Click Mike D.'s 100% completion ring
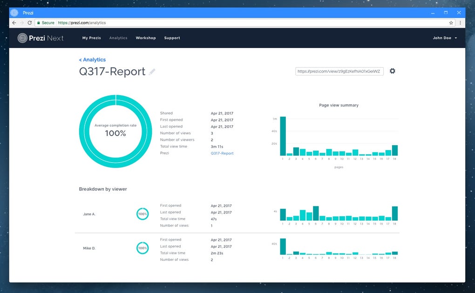The height and width of the screenshot is (293, 475). [142, 248]
